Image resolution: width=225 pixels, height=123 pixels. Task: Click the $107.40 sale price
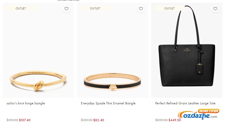(x=25, y=120)
